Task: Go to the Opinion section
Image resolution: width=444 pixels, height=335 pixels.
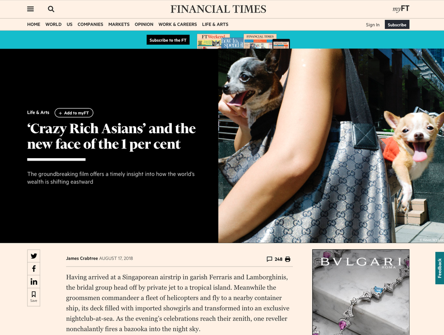Action: tap(144, 25)
